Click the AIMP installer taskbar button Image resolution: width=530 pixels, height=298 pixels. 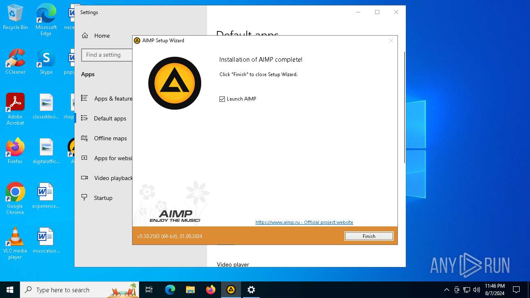coord(231,290)
